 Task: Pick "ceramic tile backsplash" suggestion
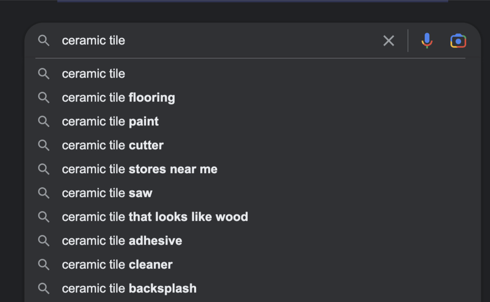129,289
